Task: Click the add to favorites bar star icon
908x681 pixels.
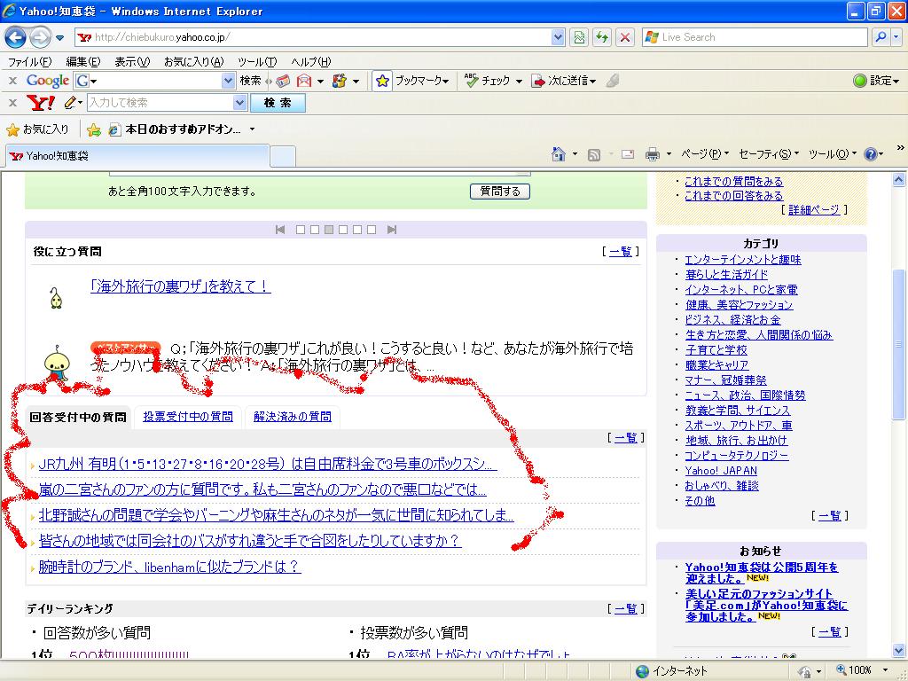Action: click(93, 129)
